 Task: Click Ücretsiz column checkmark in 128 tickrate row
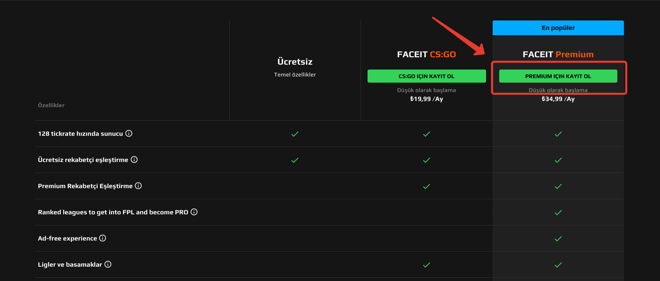point(295,134)
